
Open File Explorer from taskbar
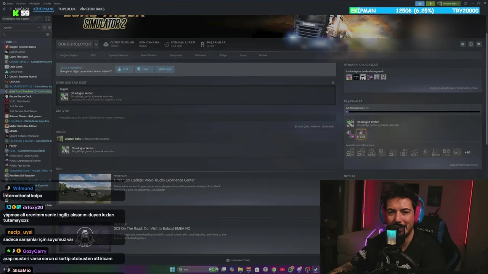(240, 269)
